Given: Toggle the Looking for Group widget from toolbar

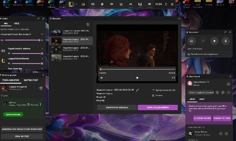Looking at the screenshot, I should pyautogui.click(x=149, y=4).
